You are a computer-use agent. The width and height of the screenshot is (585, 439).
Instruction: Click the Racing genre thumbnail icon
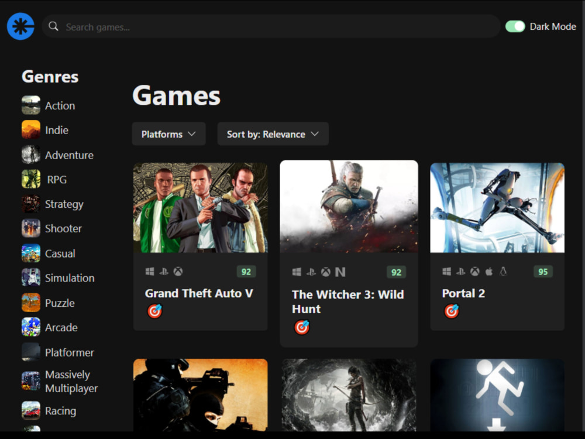(x=31, y=410)
